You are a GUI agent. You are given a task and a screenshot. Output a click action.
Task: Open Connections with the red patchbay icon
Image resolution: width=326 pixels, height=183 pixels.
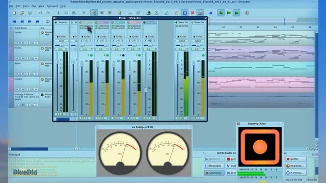[x=193, y=13]
